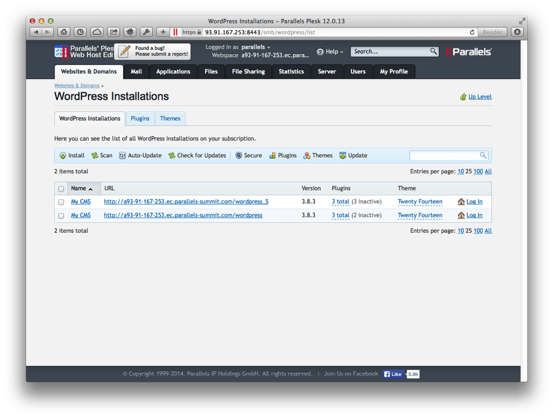This screenshot has width=554, height=418.
Task: Log In to the wordpress_5 installation
Action: click(474, 202)
